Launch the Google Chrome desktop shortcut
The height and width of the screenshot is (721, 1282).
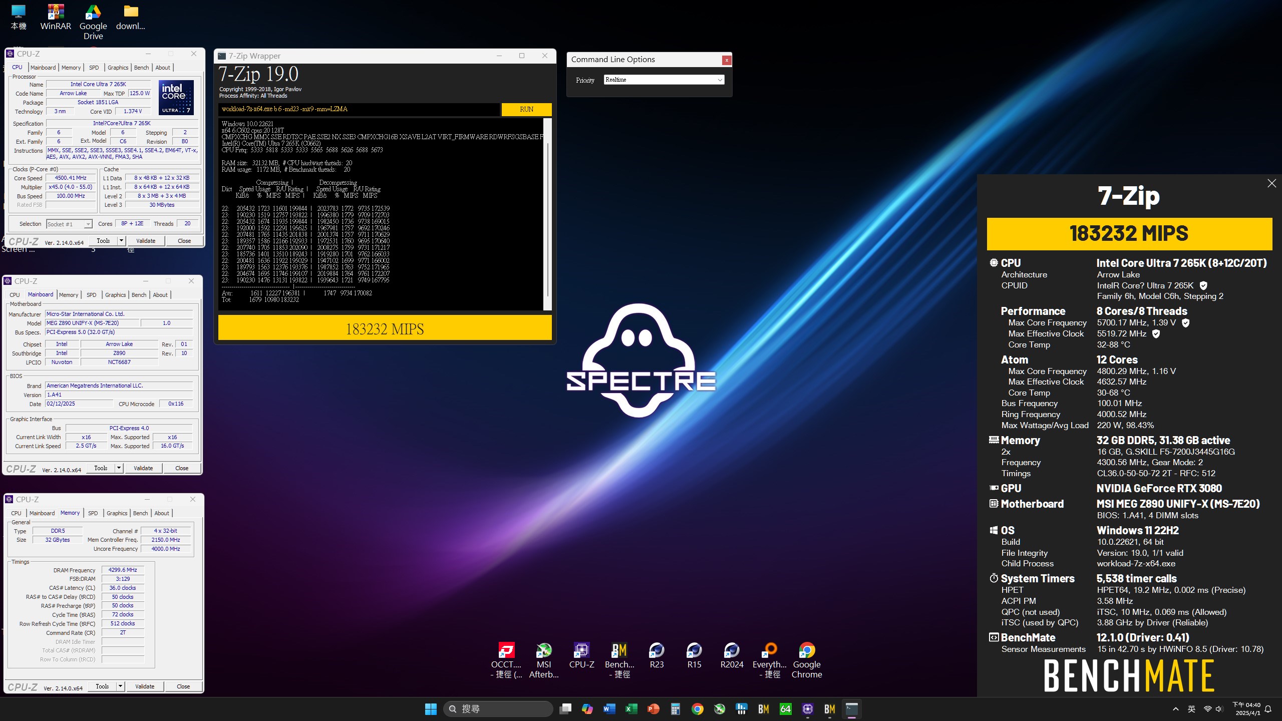(x=807, y=660)
